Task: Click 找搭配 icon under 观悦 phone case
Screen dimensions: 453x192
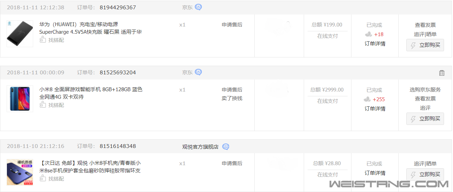Action: pos(43,179)
